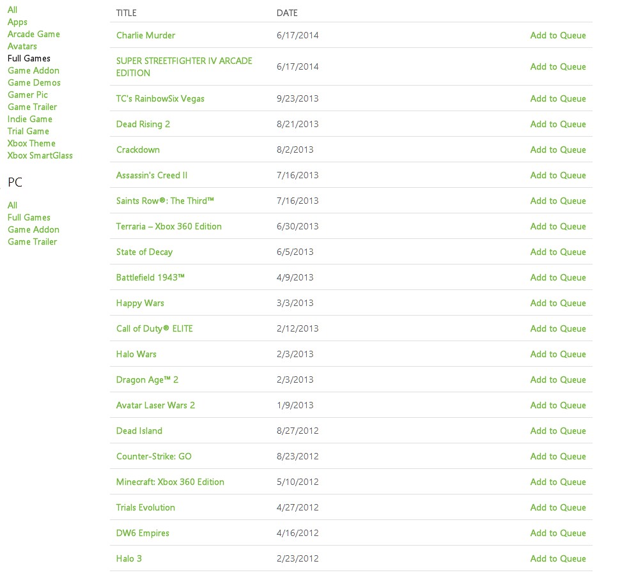The image size is (643, 575).
Task: Open Dead Rising 2 link
Action: 143,124
